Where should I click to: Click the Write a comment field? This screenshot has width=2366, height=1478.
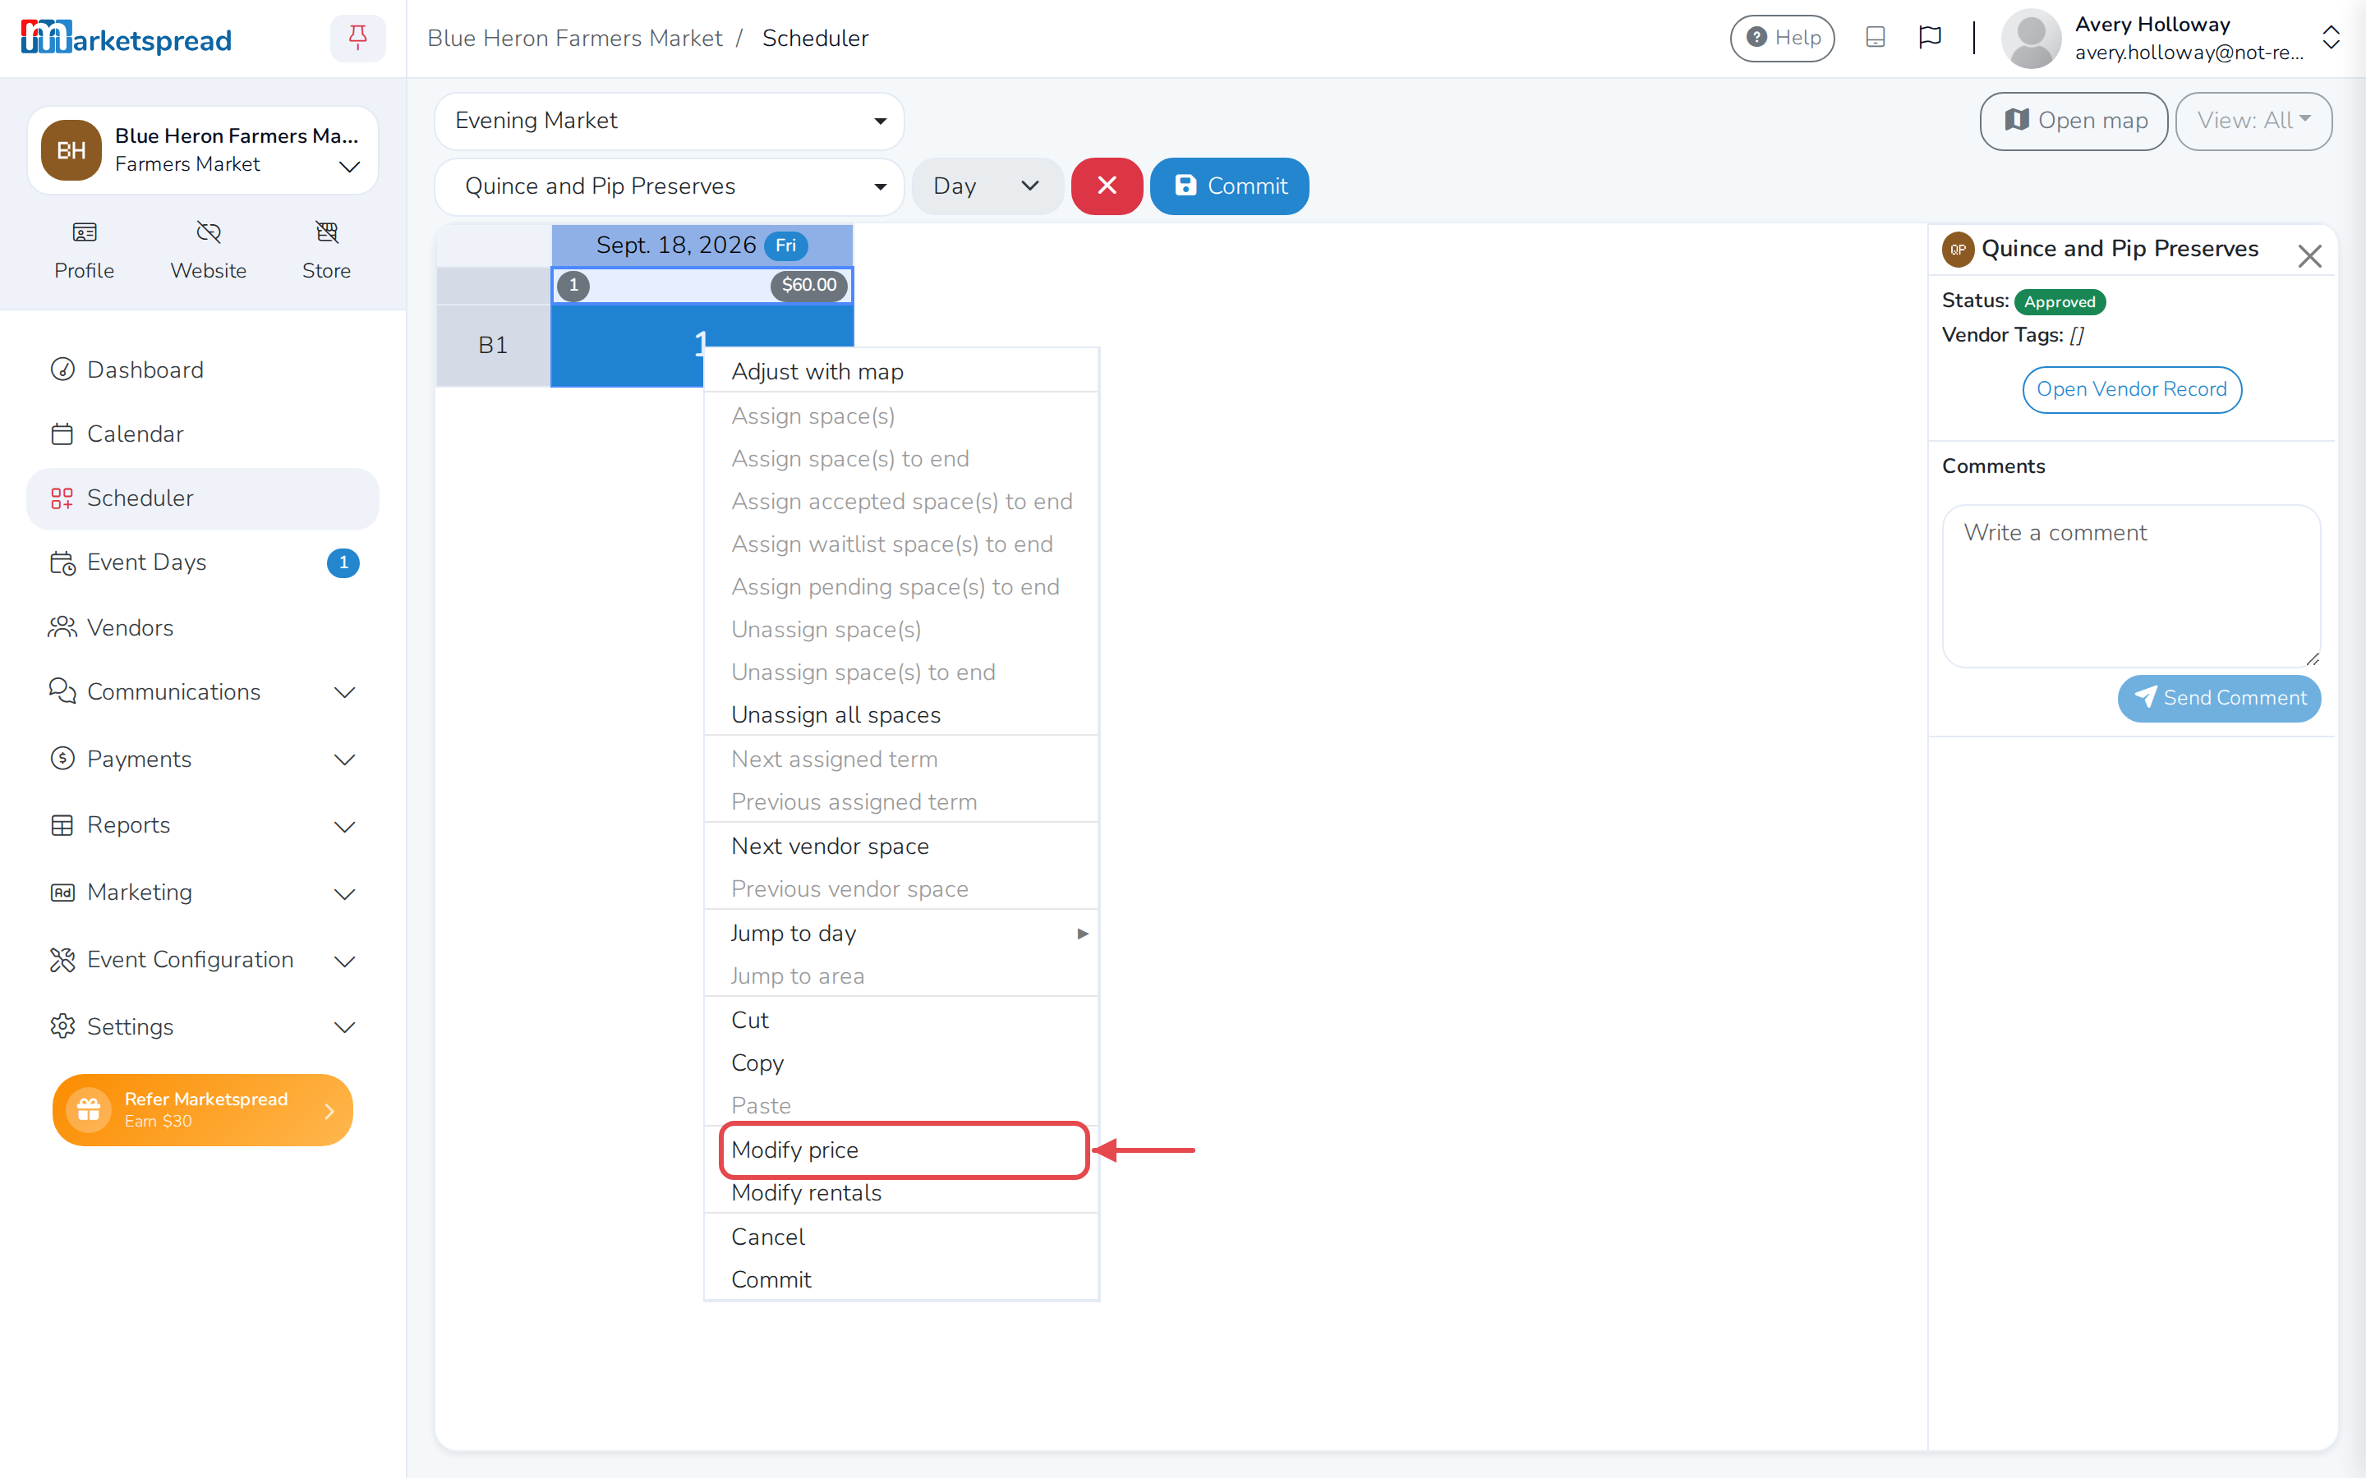pyautogui.click(x=2131, y=585)
